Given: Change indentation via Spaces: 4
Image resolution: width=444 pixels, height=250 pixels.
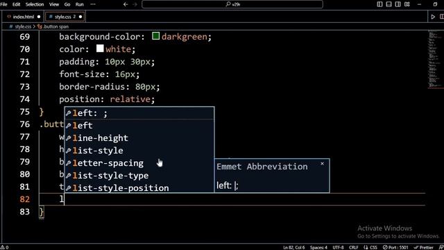Looking at the screenshot, I should (x=318, y=247).
